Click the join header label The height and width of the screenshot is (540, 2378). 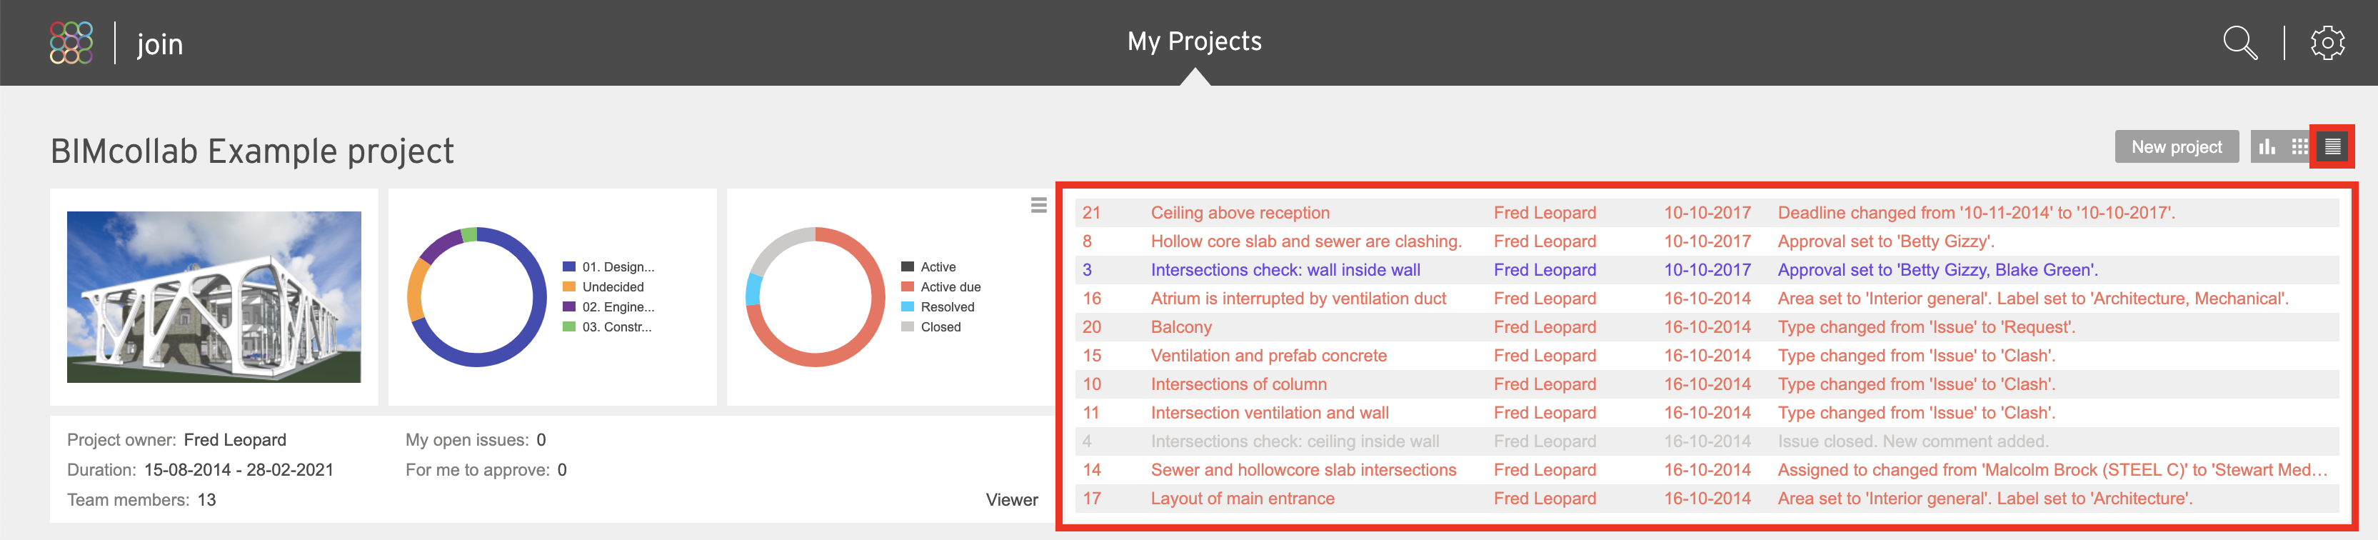(160, 44)
